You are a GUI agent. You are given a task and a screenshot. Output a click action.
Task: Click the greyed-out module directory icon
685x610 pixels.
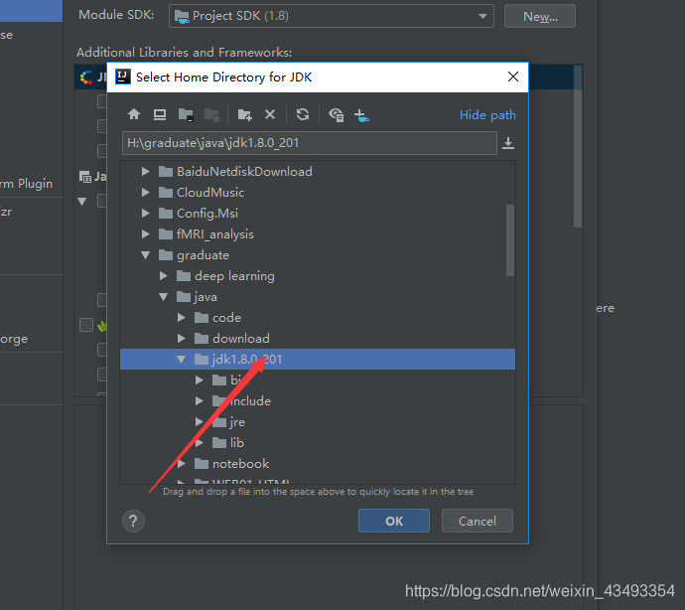[211, 114]
